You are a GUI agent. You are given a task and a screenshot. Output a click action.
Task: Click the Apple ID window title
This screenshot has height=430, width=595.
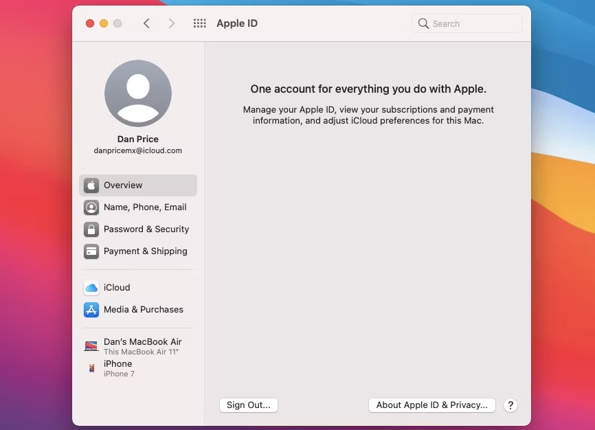pyautogui.click(x=237, y=23)
